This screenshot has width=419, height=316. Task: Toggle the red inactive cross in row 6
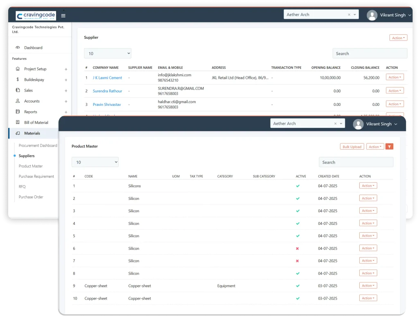[x=297, y=249]
